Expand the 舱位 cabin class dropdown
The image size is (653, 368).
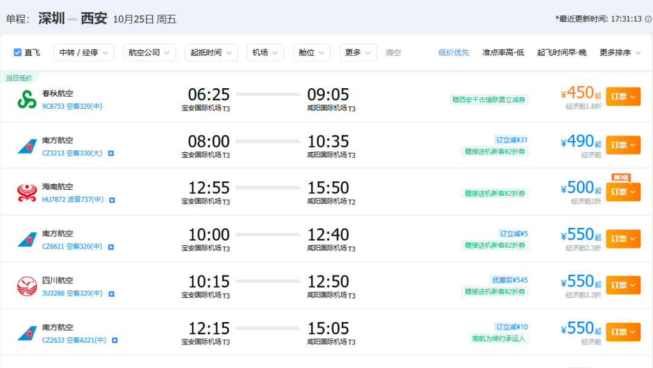(311, 53)
